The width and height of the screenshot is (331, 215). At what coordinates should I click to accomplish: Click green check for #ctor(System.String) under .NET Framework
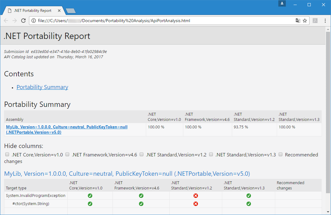(141, 203)
